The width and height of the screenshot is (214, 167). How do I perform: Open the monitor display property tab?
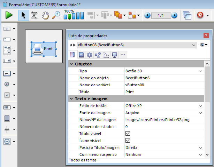[114, 55]
